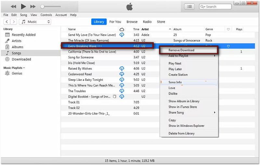Image resolution: width=260 pixels, height=165 pixels.
Task: Expand the Share Song submenu
Action: pyautogui.click(x=189, y=112)
